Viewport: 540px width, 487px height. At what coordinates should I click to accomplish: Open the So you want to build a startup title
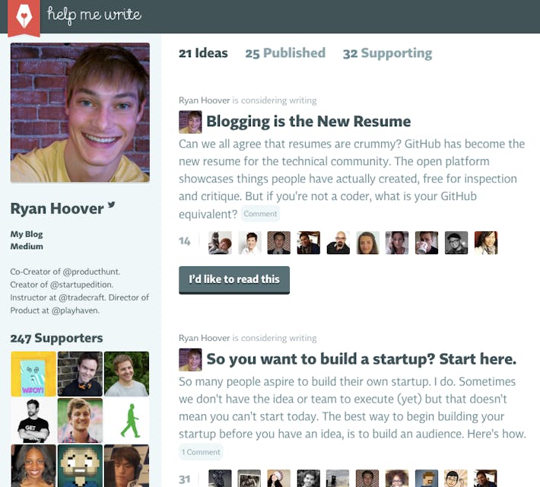(361, 359)
